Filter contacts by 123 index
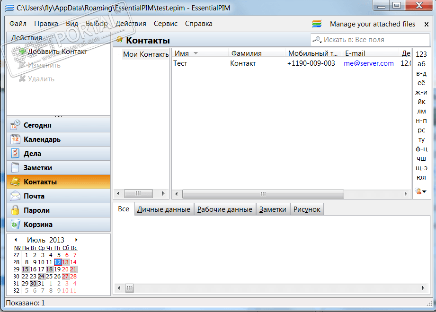The image size is (436, 312). tap(421, 54)
